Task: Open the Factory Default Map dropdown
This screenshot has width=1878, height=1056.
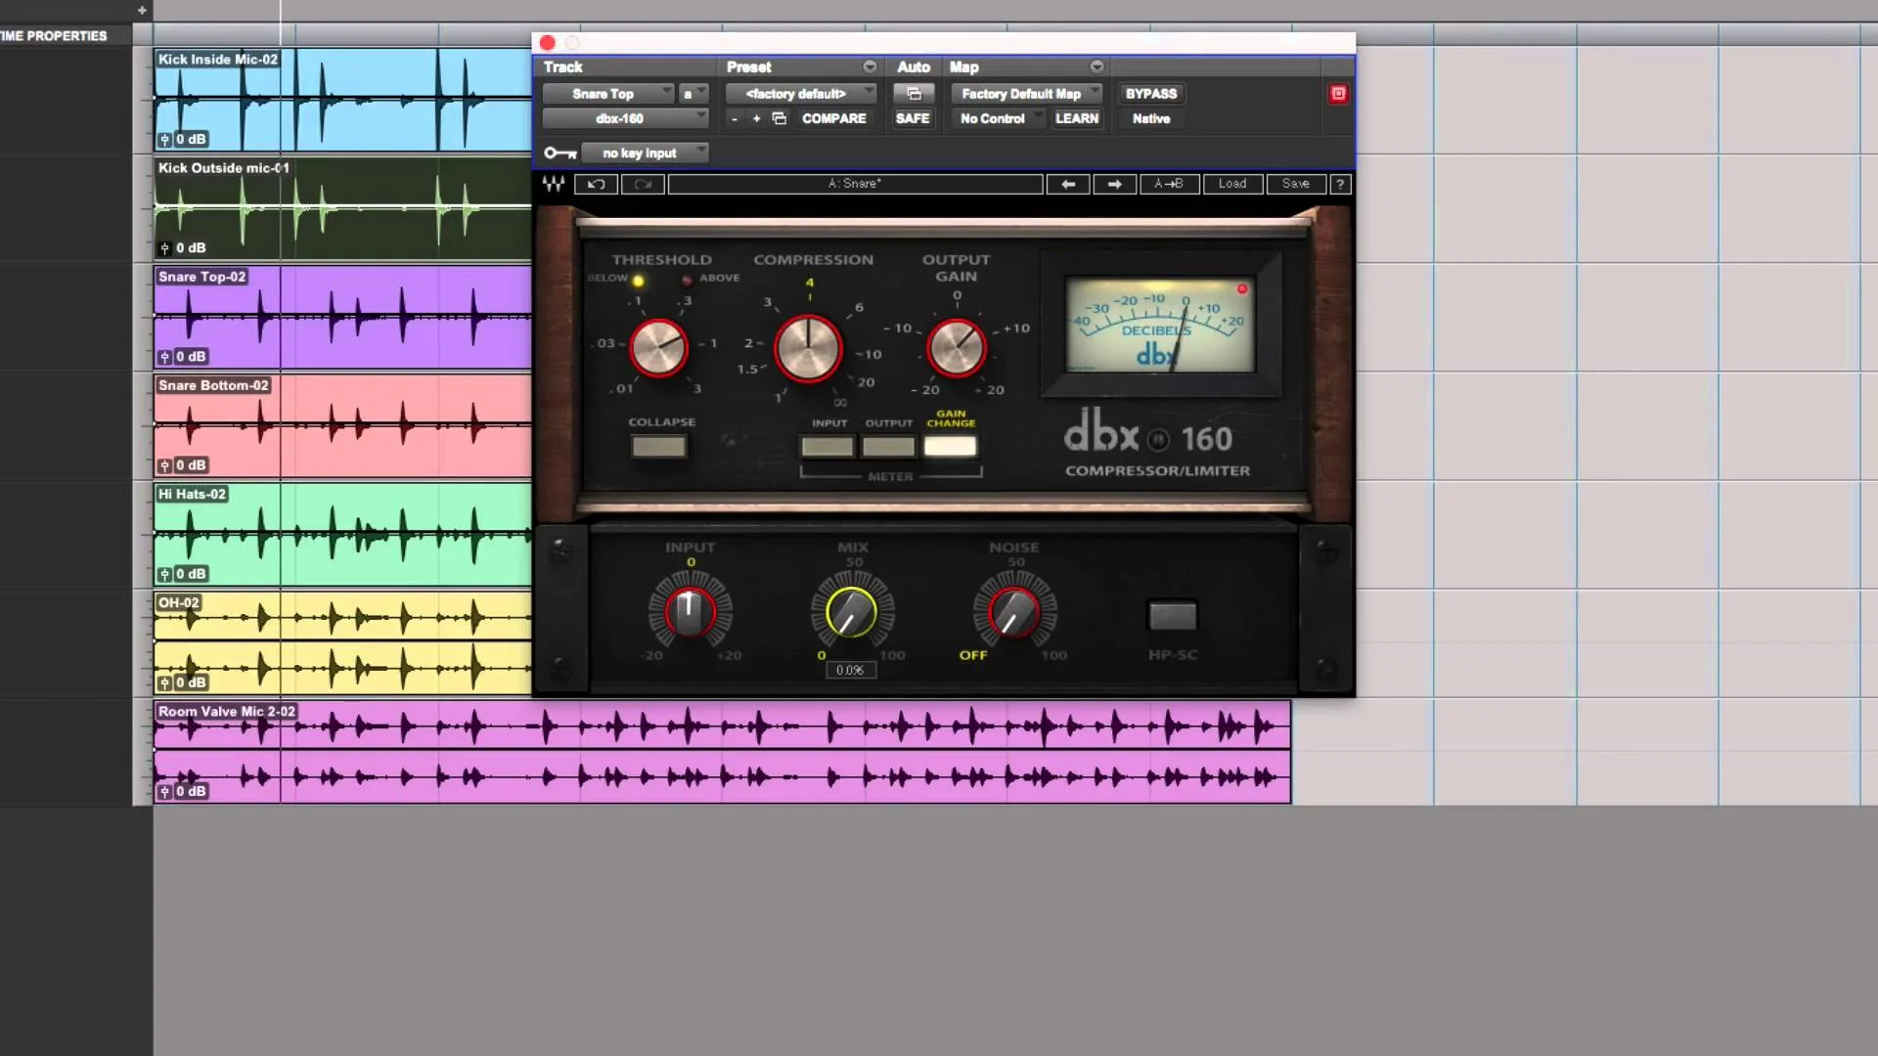Action: click(1027, 93)
